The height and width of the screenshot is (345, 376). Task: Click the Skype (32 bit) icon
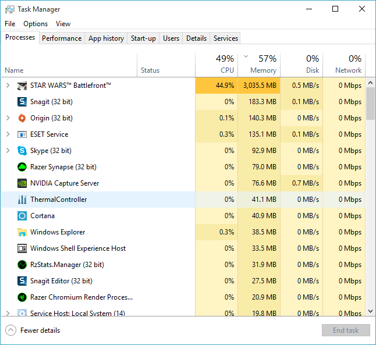[x=22, y=151]
